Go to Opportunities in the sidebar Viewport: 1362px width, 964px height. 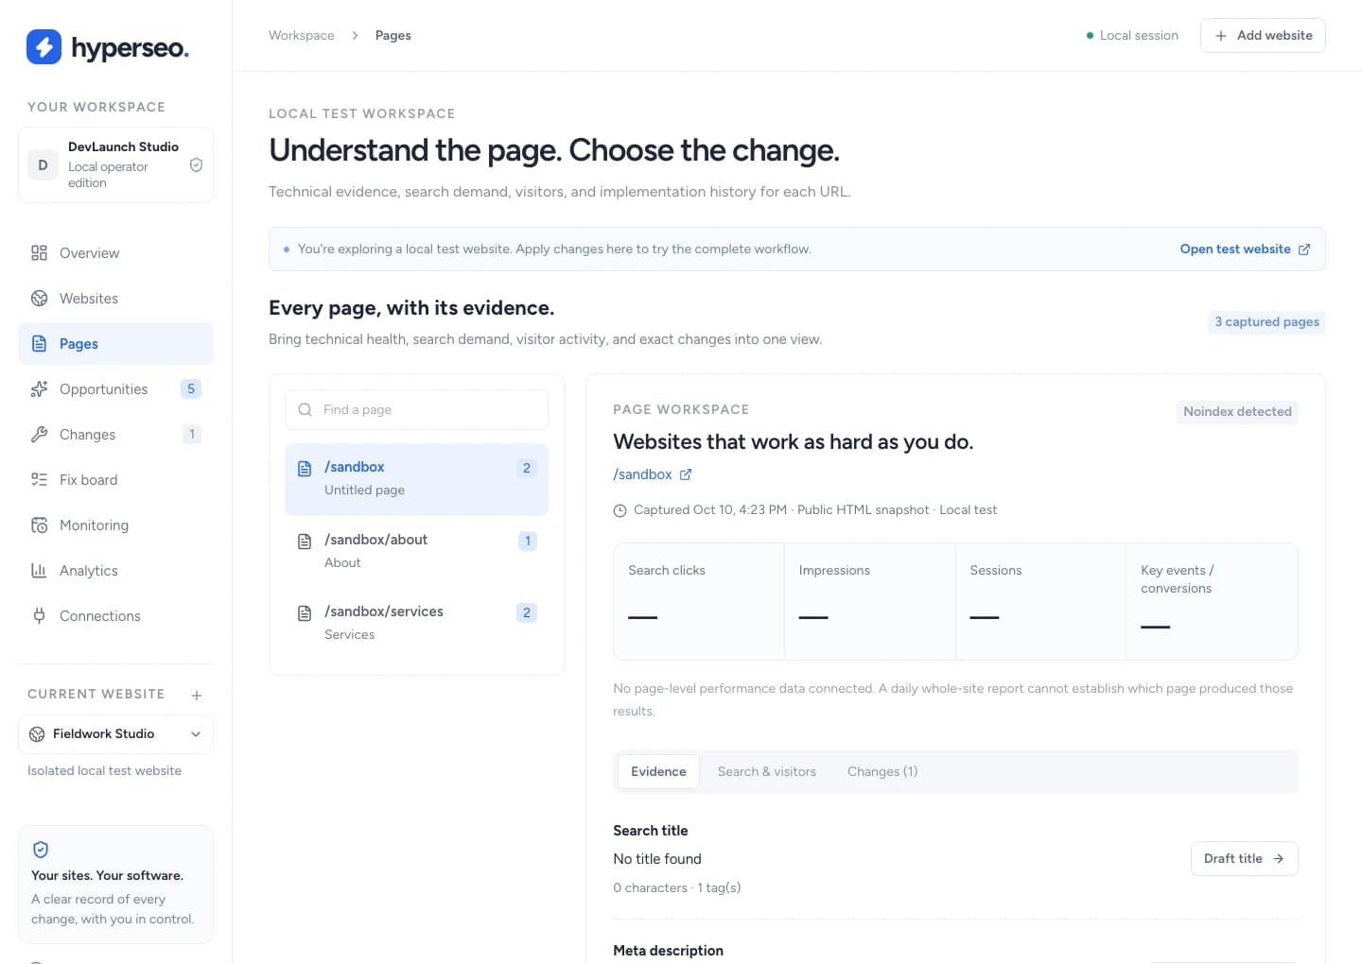pos(115,389)
